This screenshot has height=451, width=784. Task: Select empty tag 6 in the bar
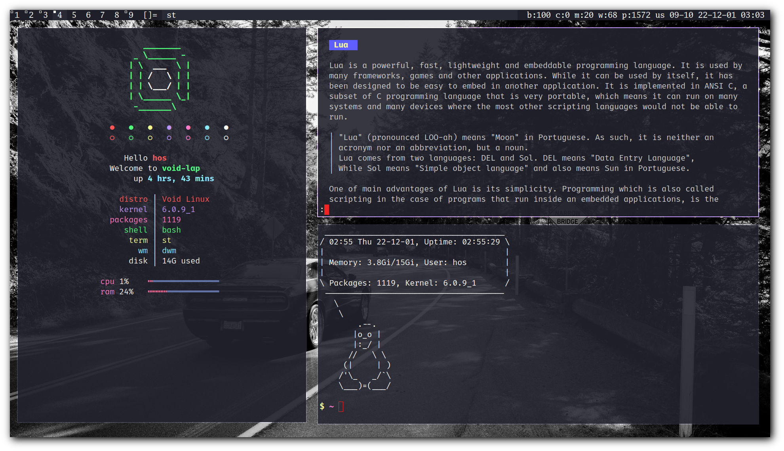coord(88,15)
